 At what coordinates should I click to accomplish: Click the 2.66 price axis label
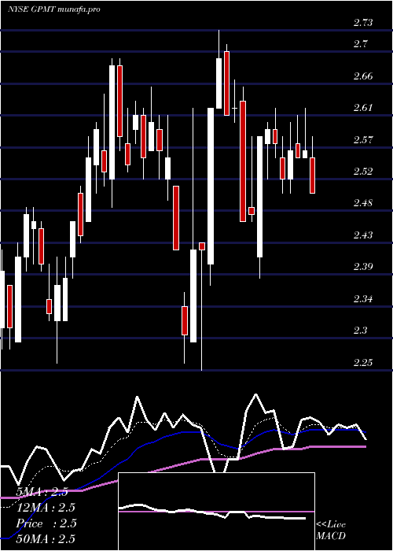(363, 76)
